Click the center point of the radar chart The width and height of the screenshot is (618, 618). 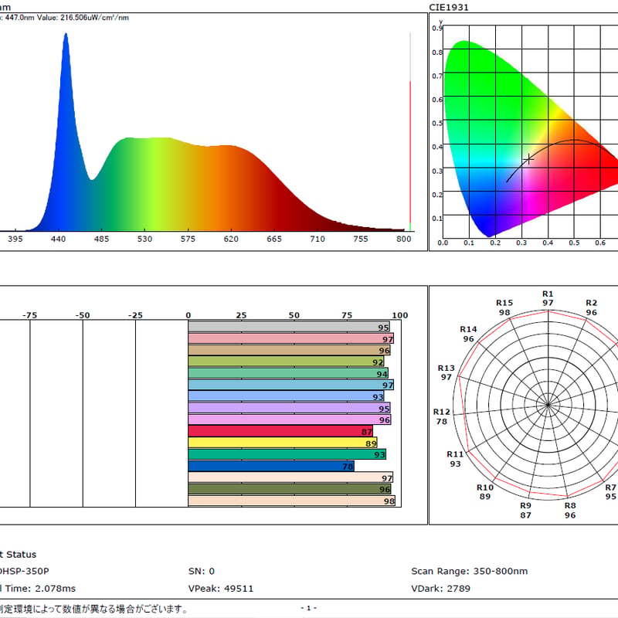tap(548, 405)
